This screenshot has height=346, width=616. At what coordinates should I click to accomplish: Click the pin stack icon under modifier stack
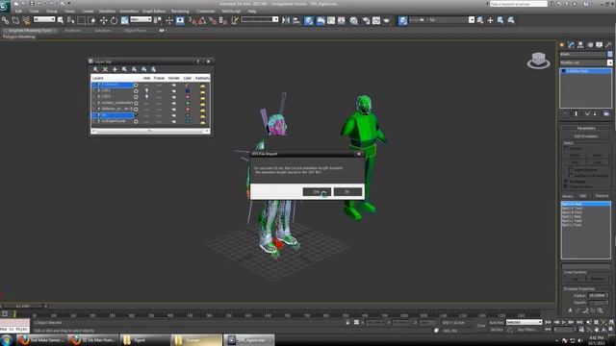[565, 113]
